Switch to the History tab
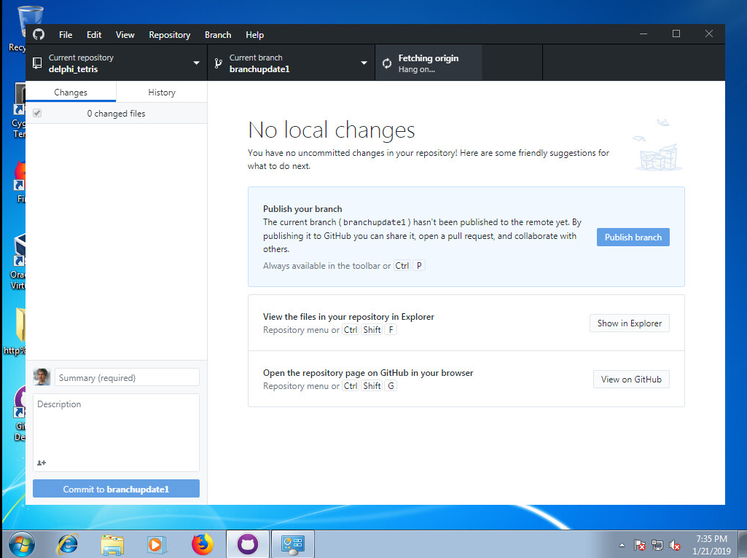The width and height of the screenshot is (747, 558). pyautogui.click(x=162, y=93)
